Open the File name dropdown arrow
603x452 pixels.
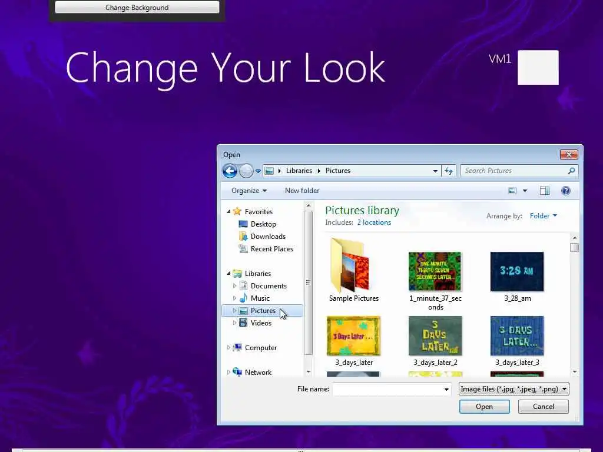point(446,390)
